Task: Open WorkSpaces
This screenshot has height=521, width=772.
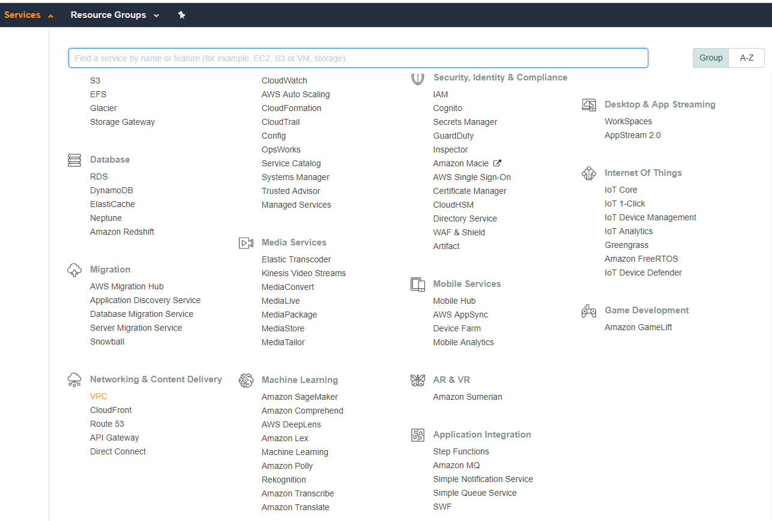Action: 629,121
